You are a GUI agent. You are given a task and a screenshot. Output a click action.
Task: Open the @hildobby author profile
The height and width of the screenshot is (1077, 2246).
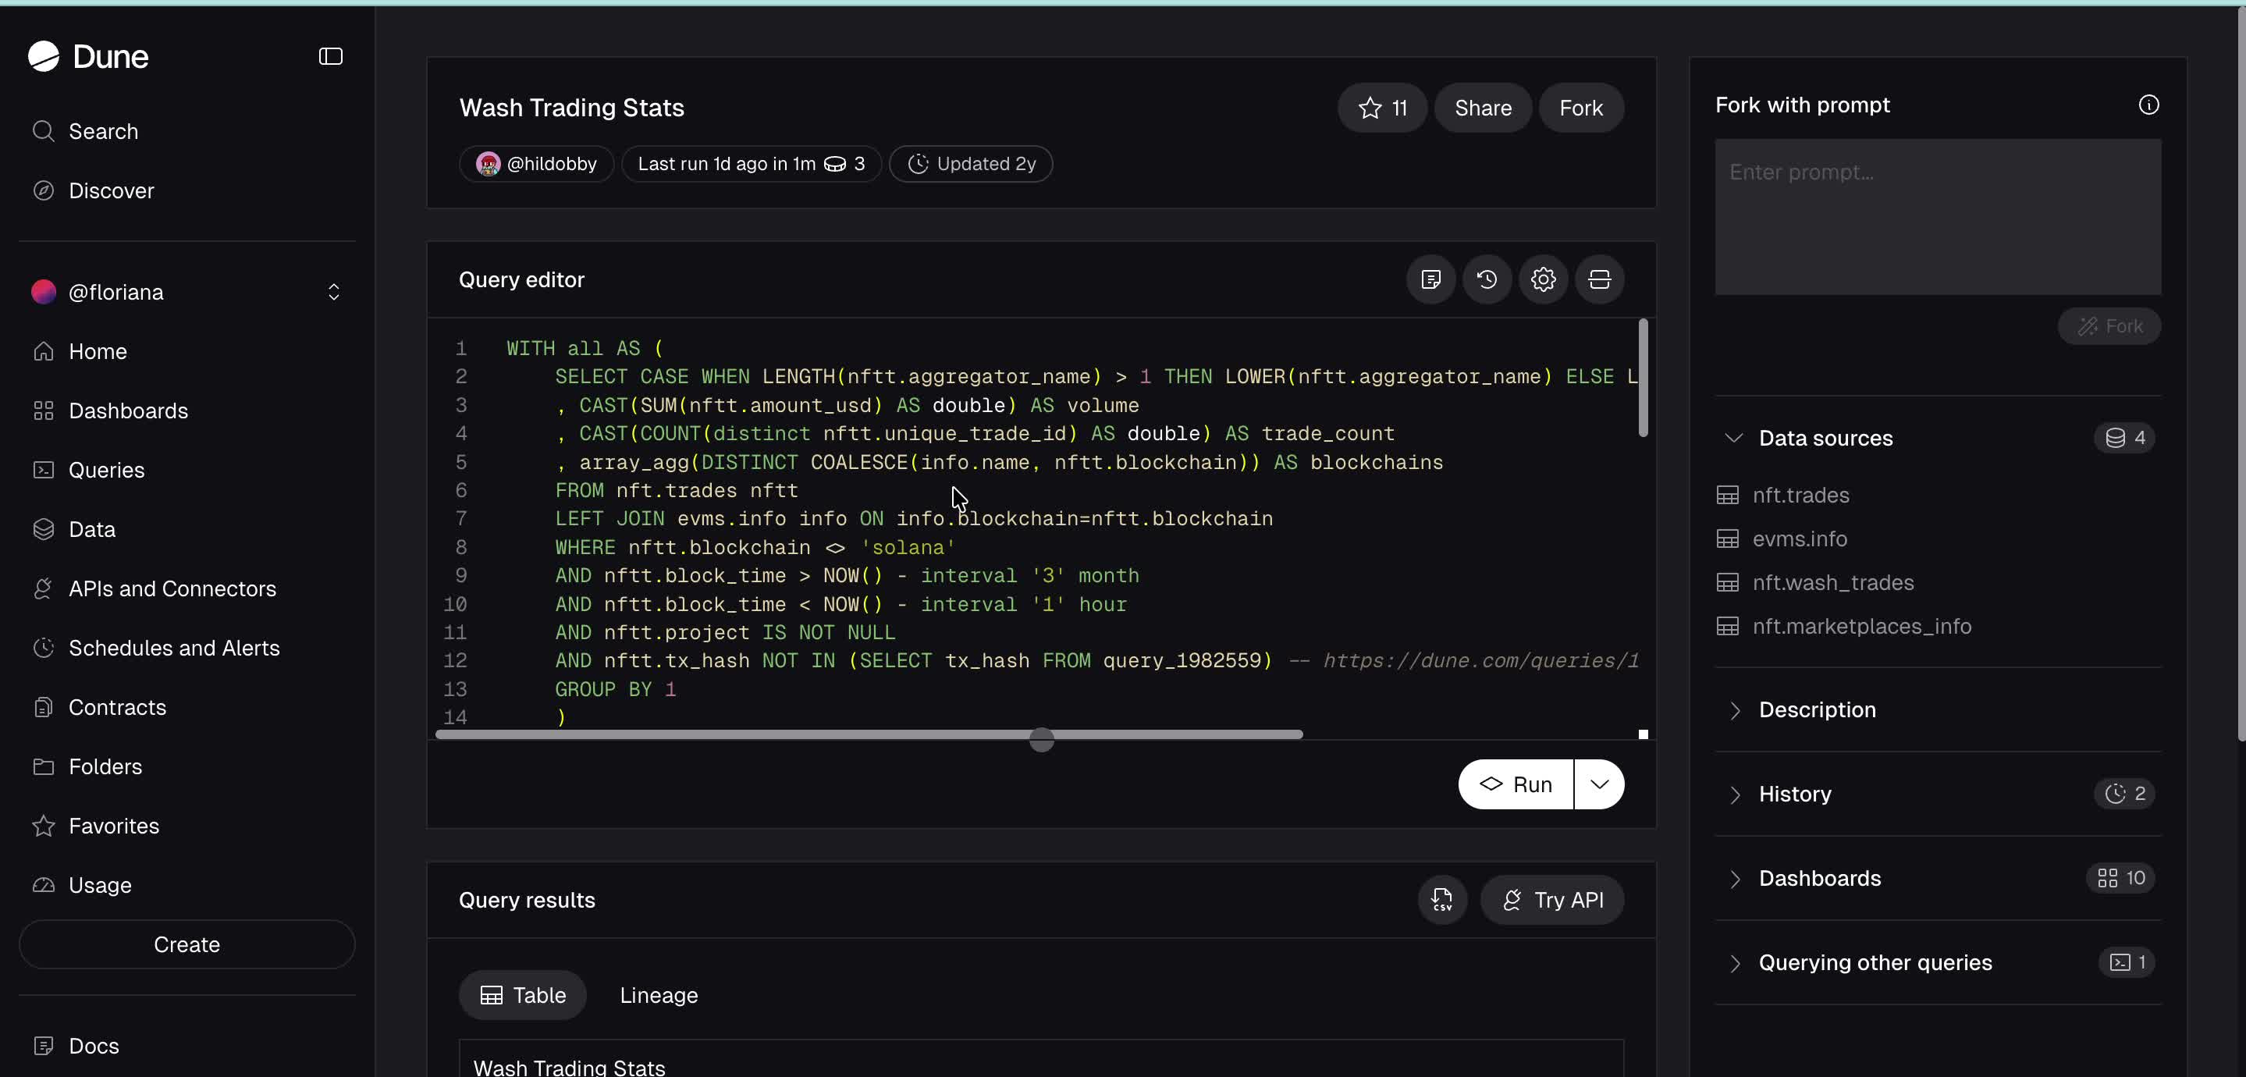[536, 164]
